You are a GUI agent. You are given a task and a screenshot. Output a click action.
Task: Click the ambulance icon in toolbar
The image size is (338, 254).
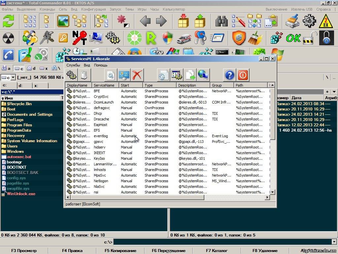pos(184,38)
